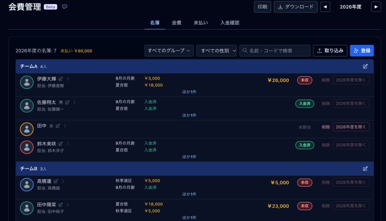386x221 pixels.
Task: Click 担当: 伊藤直樹 text
Action: 51,86
